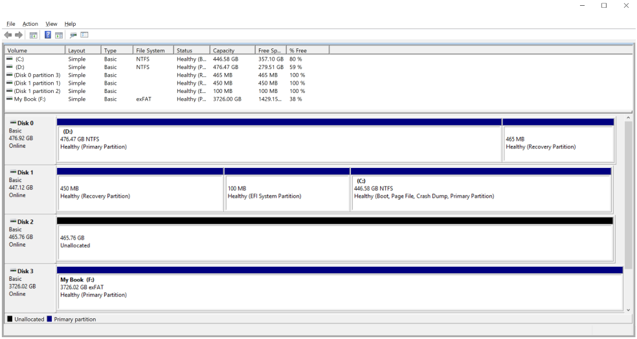
Task: Click the Refresh/Rescan disk toolbar icon
Action: tap(73, 34)
